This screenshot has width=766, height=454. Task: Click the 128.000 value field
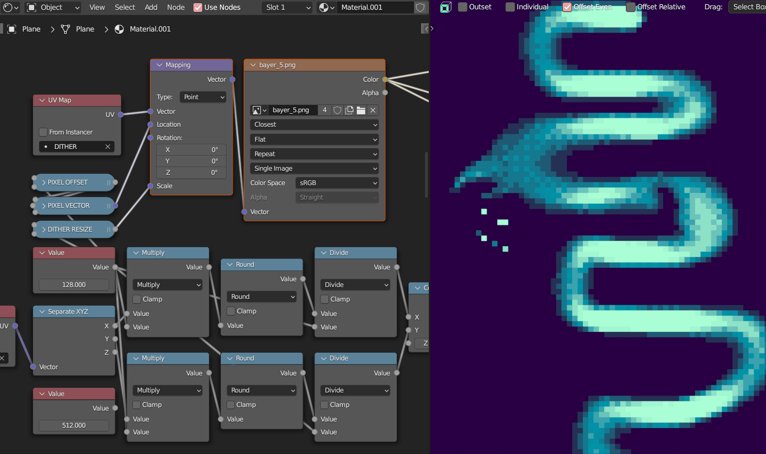pyautogui.click(x=74, y=285)
